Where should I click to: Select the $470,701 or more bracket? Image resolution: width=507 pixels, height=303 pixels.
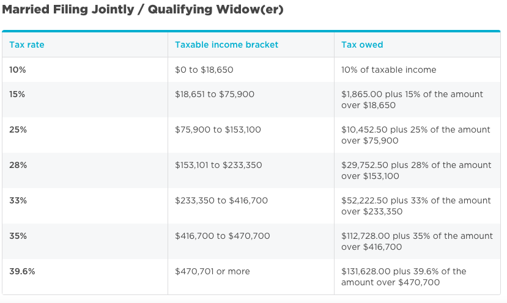tap(212, 271)
